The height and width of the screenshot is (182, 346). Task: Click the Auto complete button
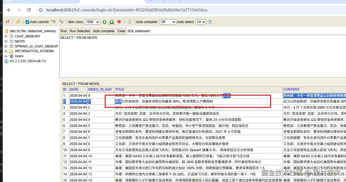coord(104,31)
